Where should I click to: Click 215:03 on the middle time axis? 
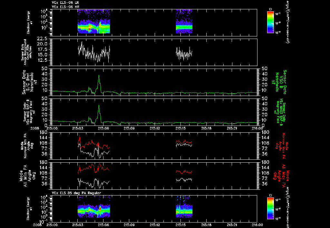78,128
